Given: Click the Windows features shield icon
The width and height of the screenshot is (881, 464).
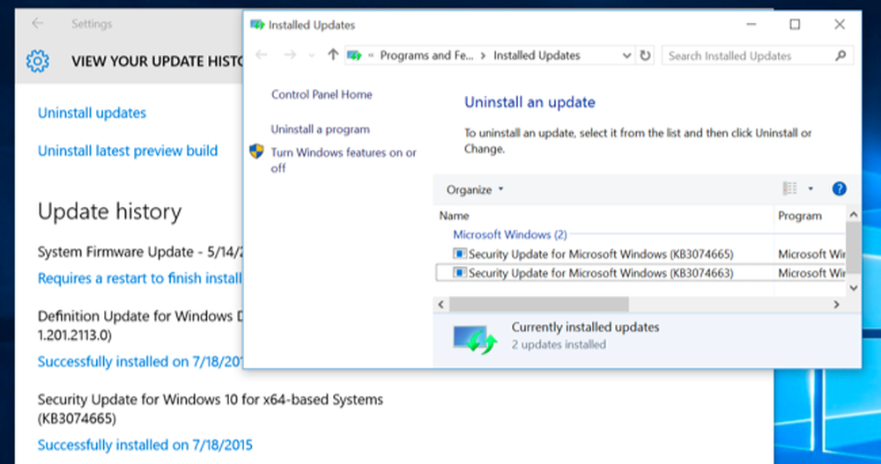Looking at the screenshot, I should (x=256, y=151).
